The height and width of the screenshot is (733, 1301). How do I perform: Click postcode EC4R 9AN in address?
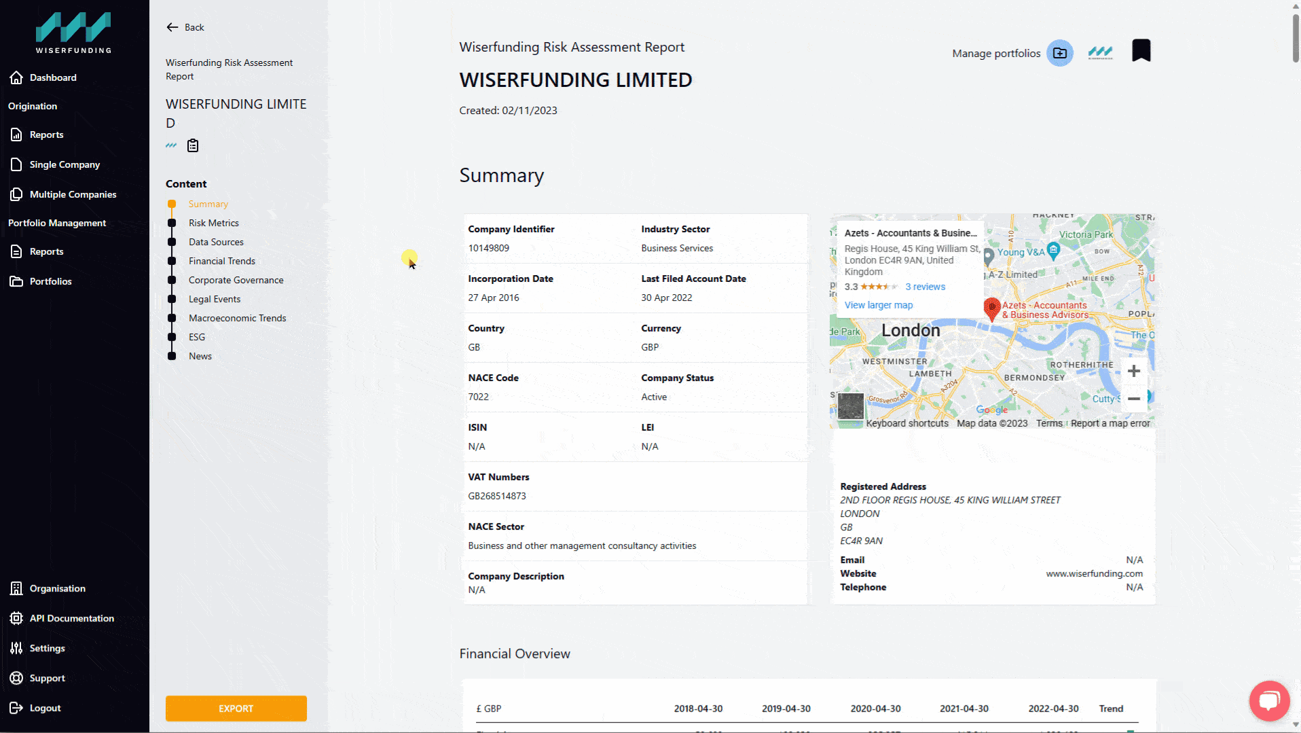pos(862,541)
